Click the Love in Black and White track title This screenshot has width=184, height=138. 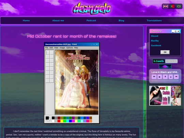point(165,72)
